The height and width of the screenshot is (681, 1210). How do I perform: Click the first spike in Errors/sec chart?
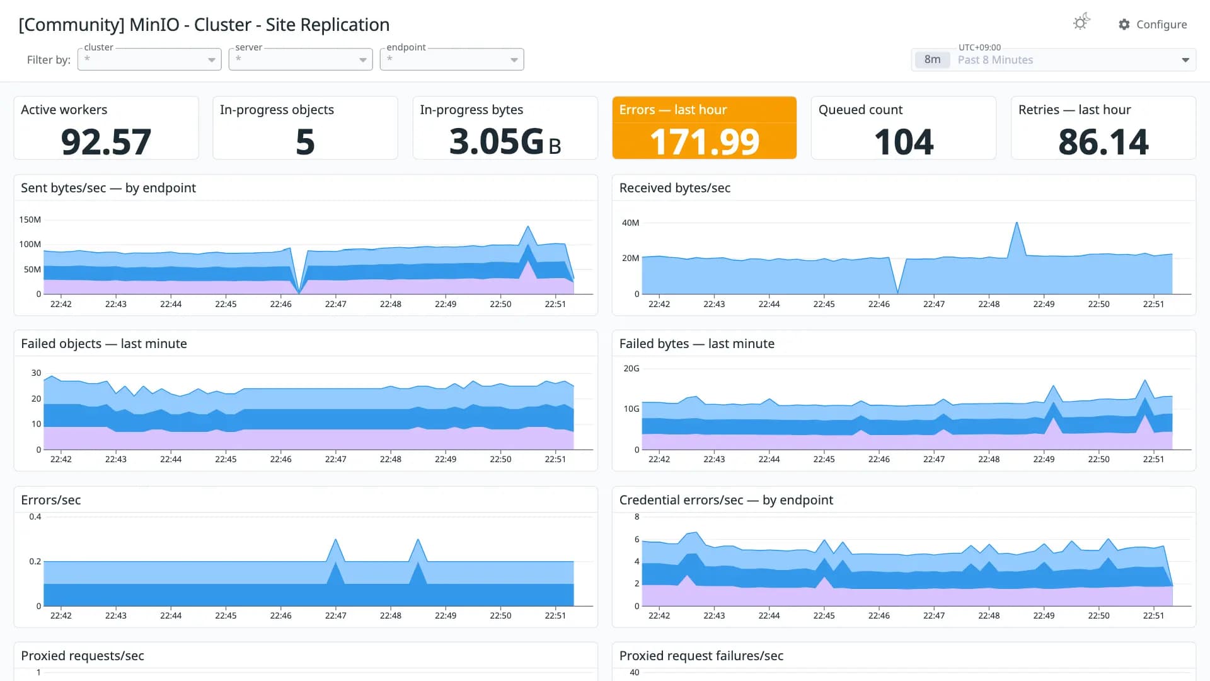pos(335,540)
